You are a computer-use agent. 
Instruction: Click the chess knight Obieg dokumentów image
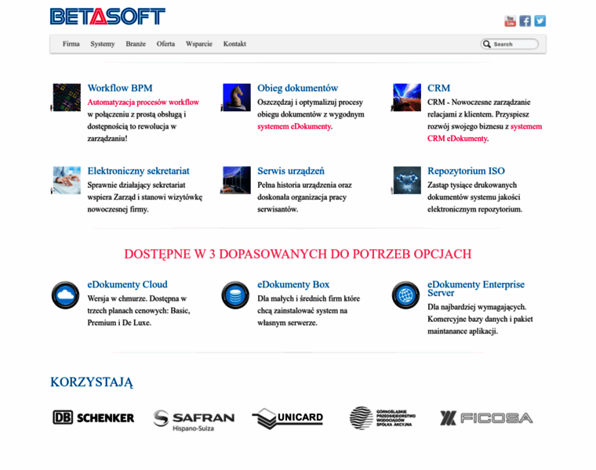pos(236,98)
